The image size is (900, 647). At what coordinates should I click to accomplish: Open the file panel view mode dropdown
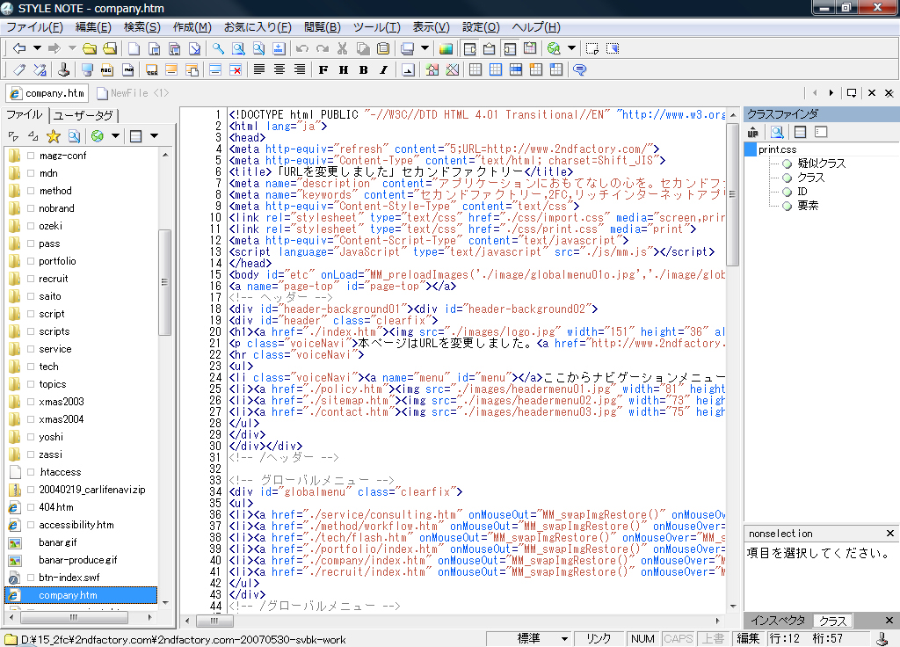coord(154,136)
